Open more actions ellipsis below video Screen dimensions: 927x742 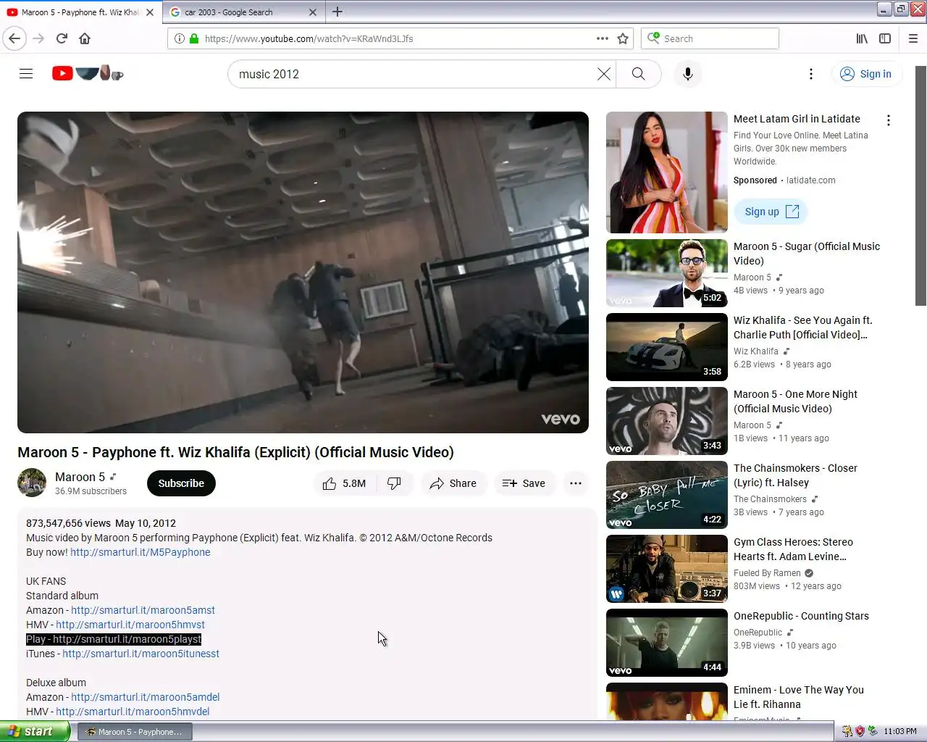(576, 483)
